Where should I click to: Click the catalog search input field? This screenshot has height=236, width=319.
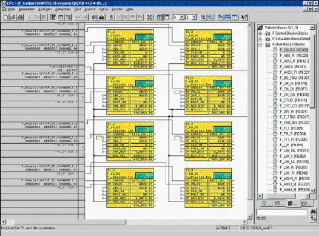tap(282, 212)
